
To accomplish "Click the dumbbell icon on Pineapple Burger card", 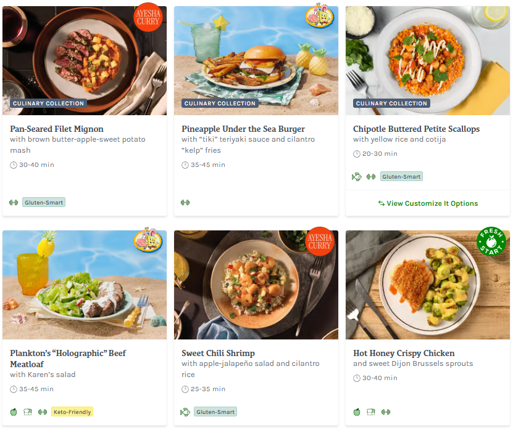I will tap(185, 203).
